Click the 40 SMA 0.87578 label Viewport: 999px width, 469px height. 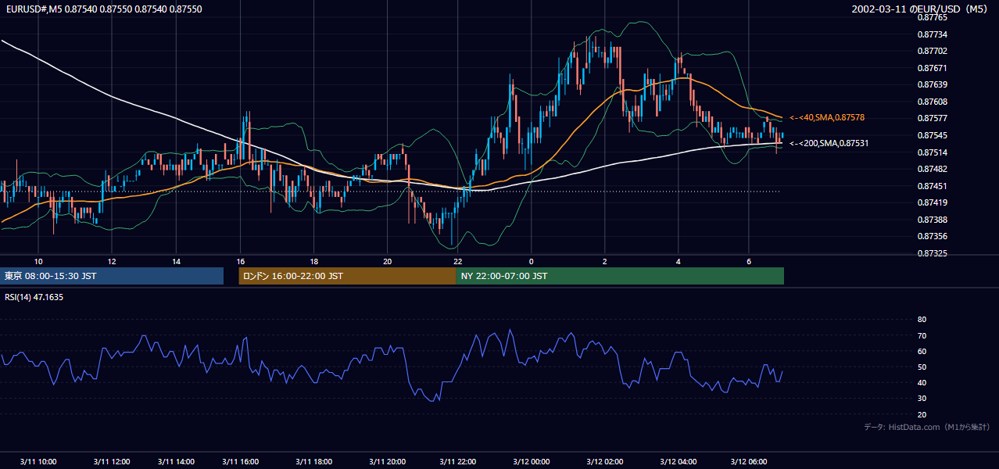click(827, 117)
